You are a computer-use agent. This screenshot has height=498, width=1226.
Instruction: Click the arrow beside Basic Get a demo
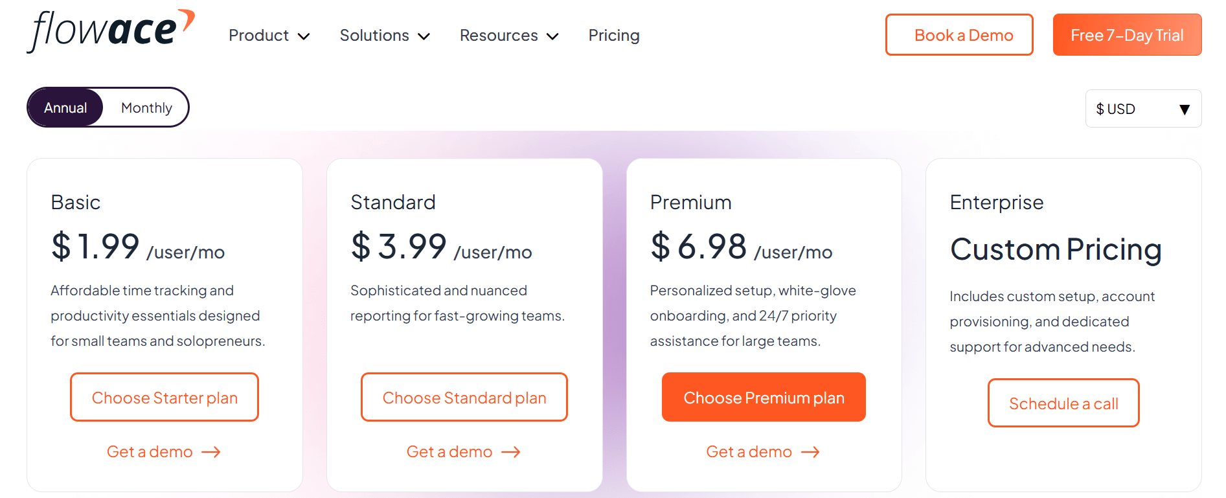pos(211,452)
